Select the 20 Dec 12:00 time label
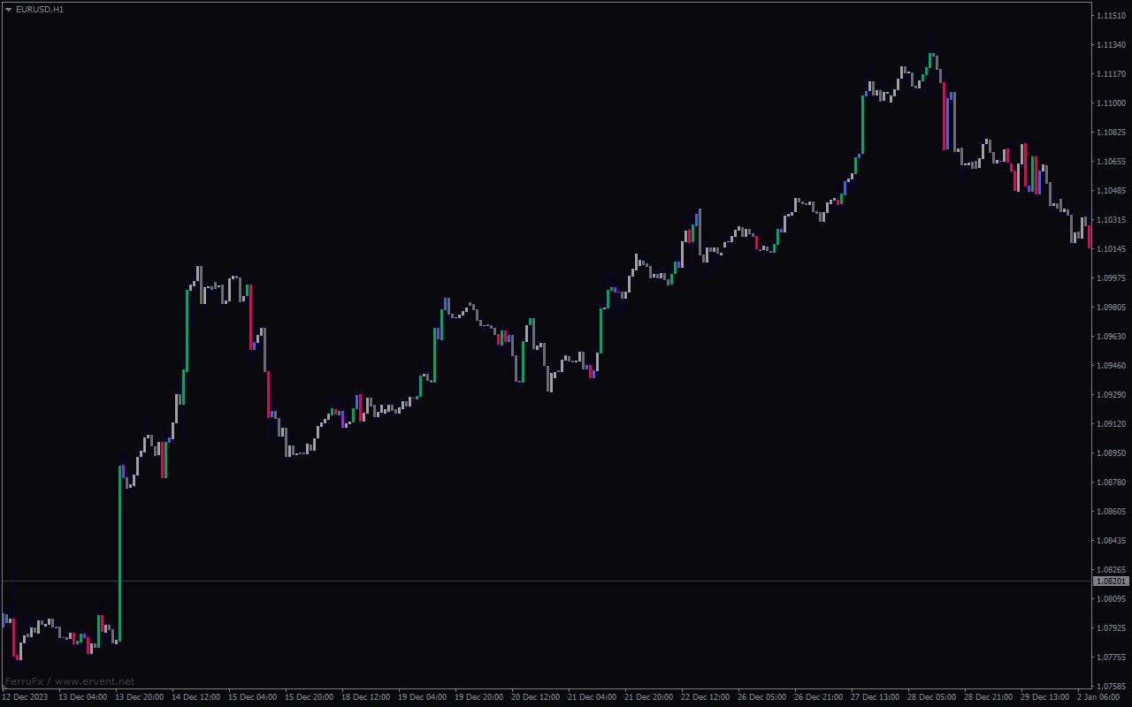The width and height of the screenshot is (1132, 707). (x=535, y=697)
